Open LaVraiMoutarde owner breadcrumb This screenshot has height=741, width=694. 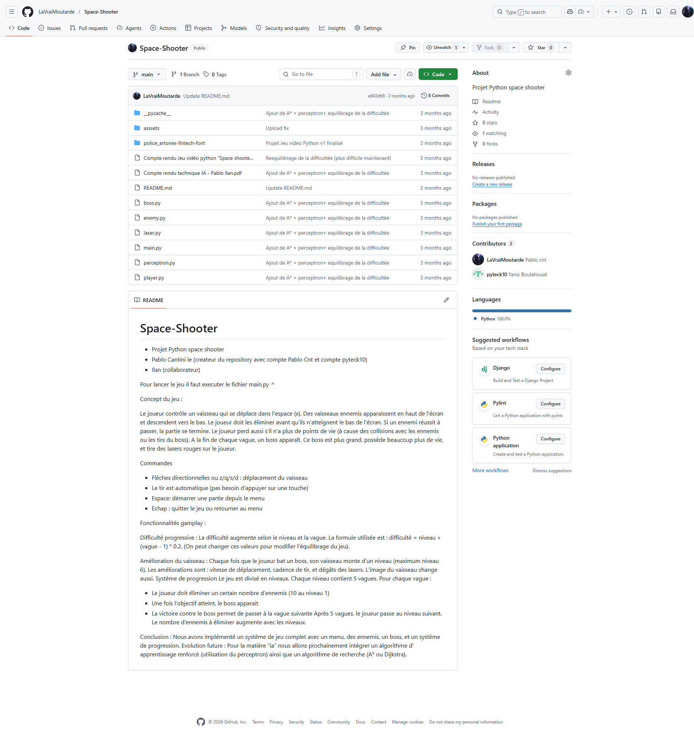click(x=57, y=12)
